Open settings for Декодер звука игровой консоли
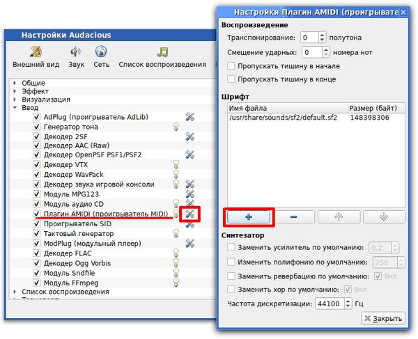 [x=189, y=184]
